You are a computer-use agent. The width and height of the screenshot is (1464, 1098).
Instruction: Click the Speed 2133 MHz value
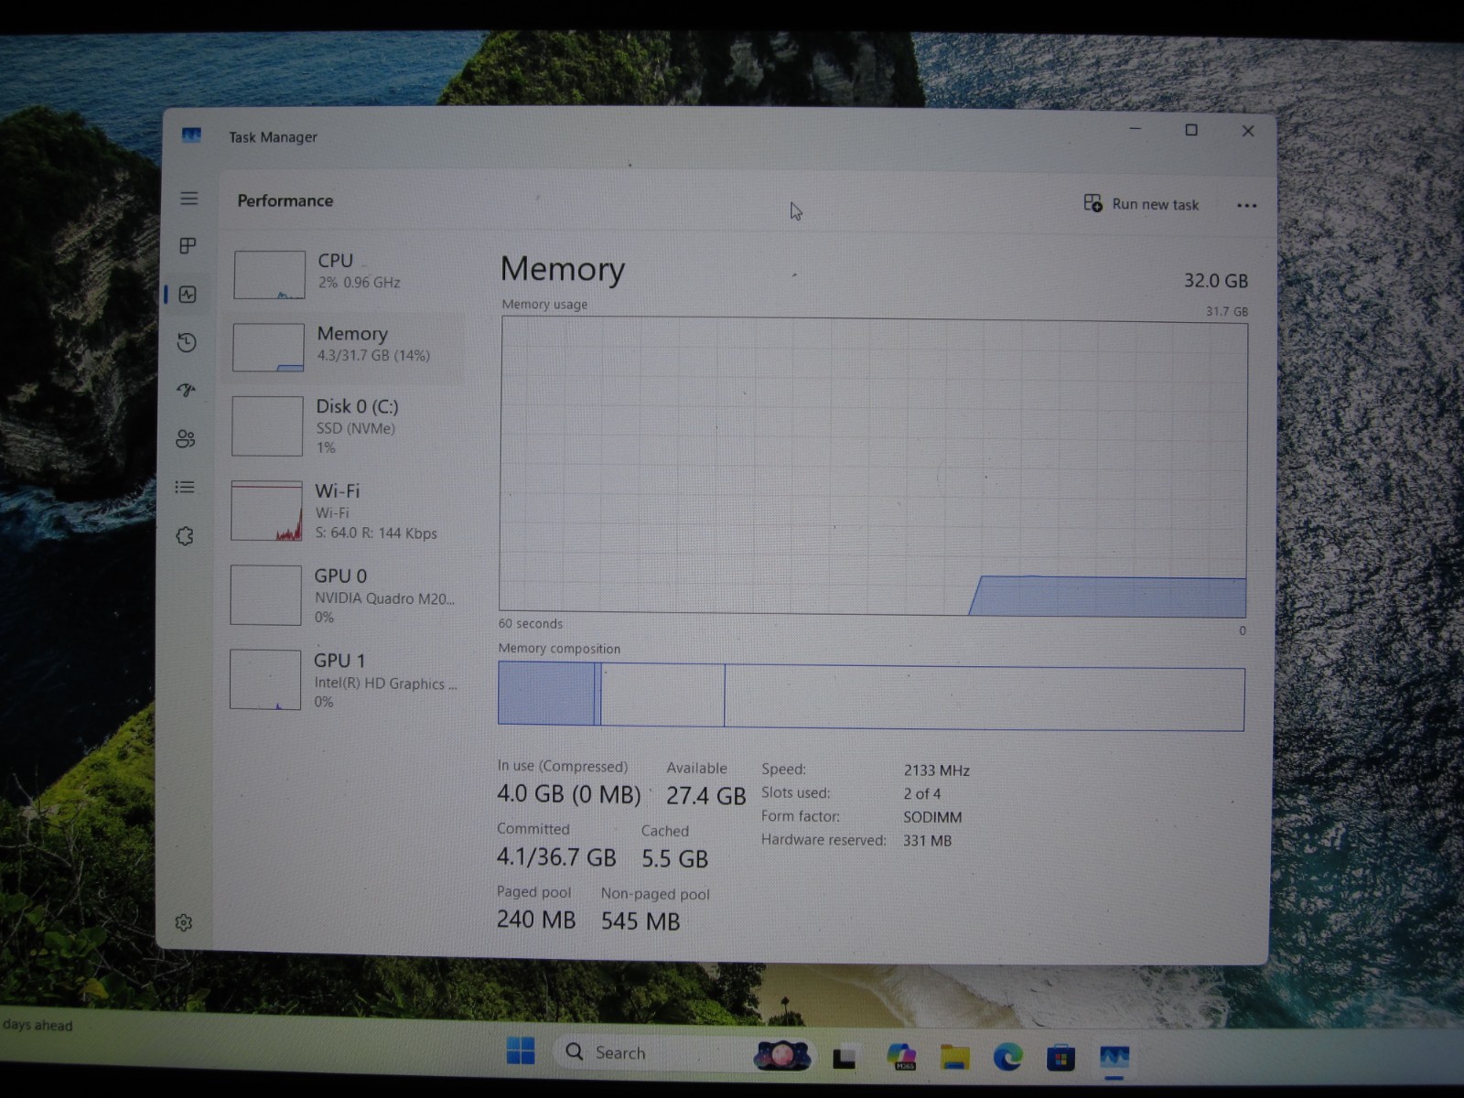936,770
